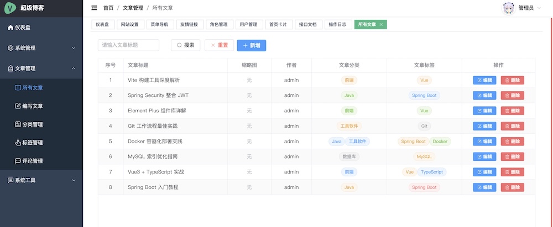Screen dimensions: 553x227
Task: Click the 新增 button
Action: [252, 45]
